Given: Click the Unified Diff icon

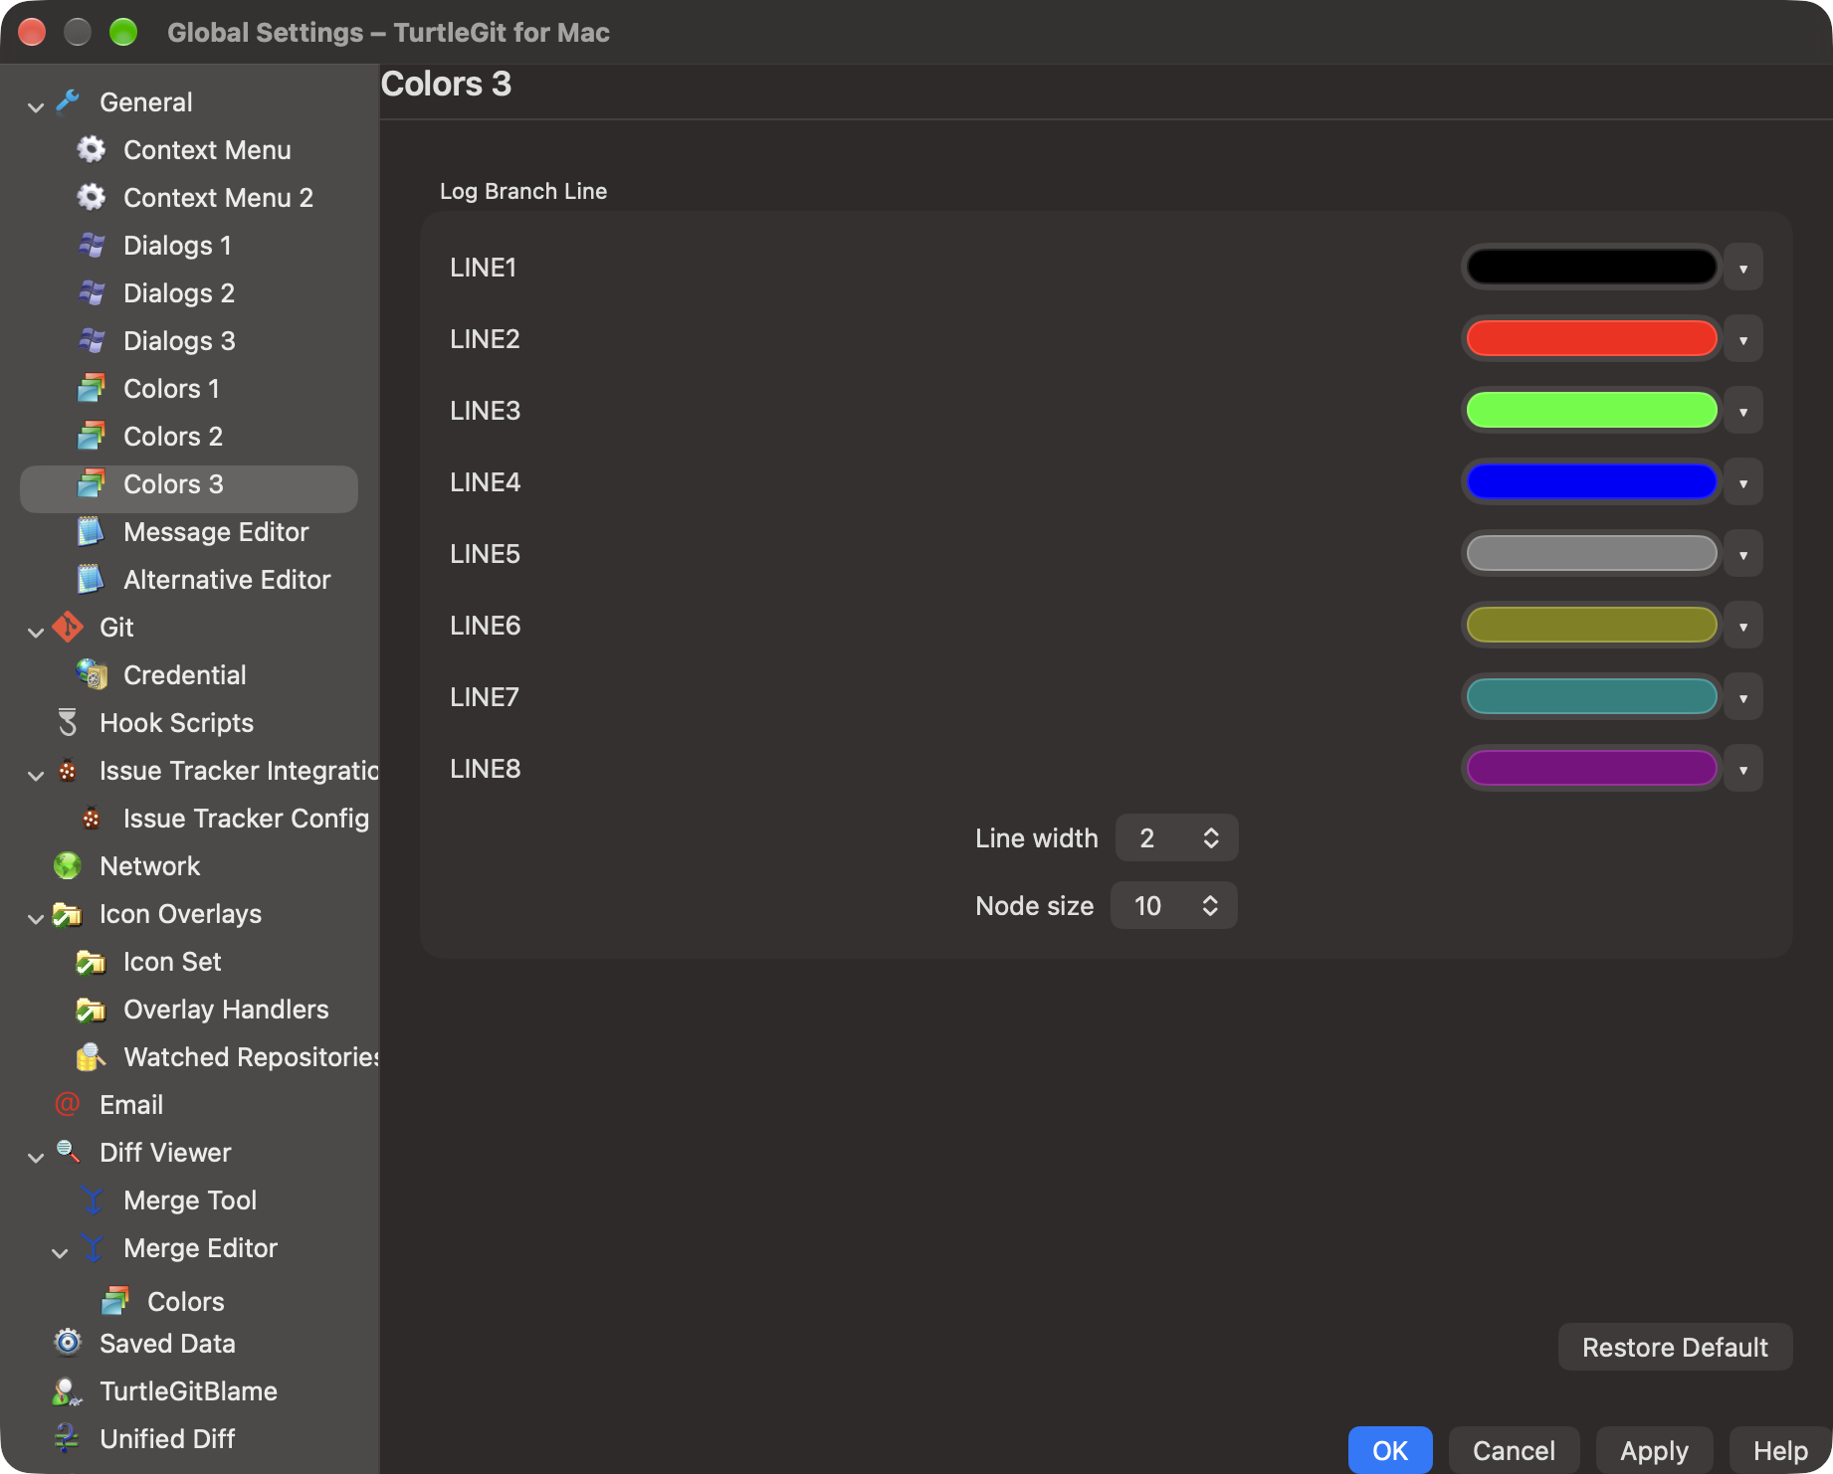Looking at the screenshot, I should click(68, 1438).
